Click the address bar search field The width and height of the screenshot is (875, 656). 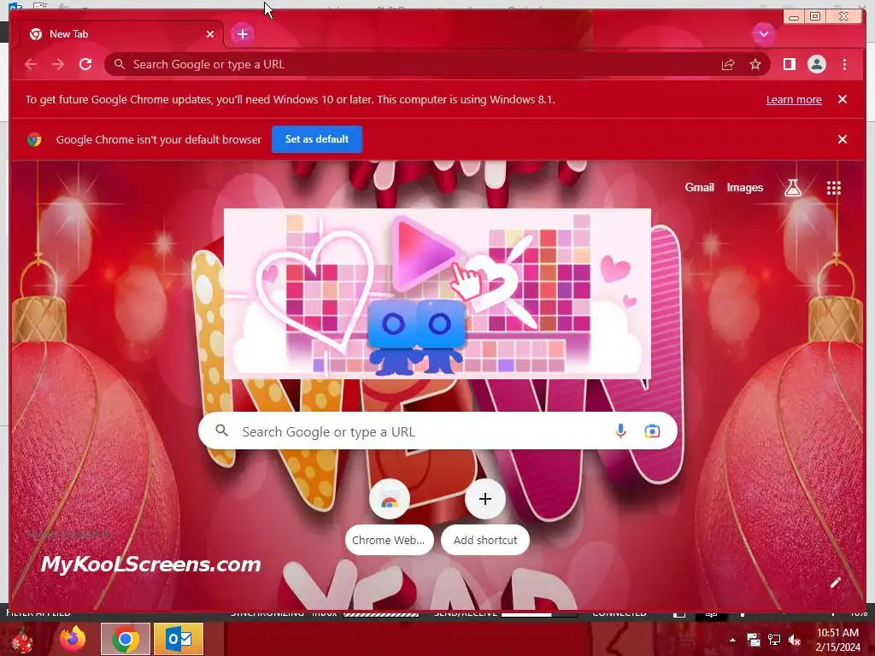[x=437, y=64]
